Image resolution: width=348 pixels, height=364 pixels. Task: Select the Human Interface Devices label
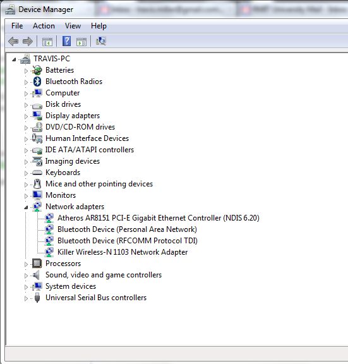point(87,138)
